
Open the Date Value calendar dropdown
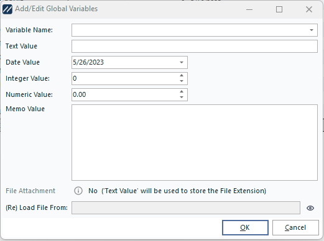click(x=182, y=62)
